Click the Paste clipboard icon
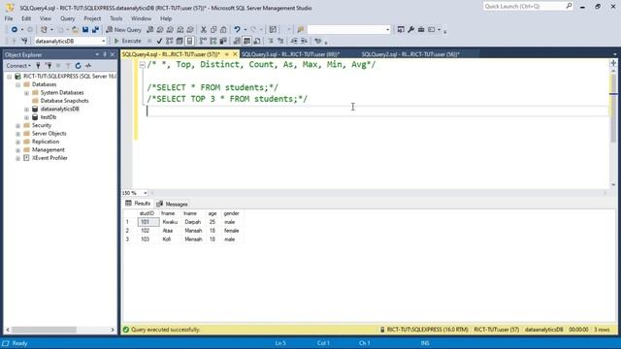The width and height of the screenshot is (621, 349). click(x=223, y=30)
